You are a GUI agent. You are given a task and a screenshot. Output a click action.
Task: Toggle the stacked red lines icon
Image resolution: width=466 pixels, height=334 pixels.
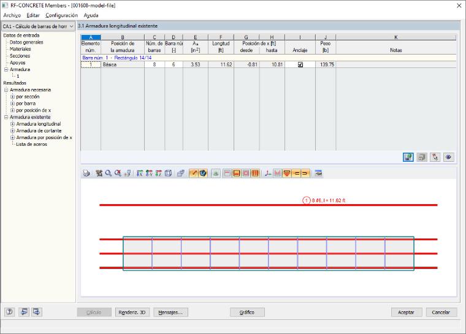tap(287, 173)
